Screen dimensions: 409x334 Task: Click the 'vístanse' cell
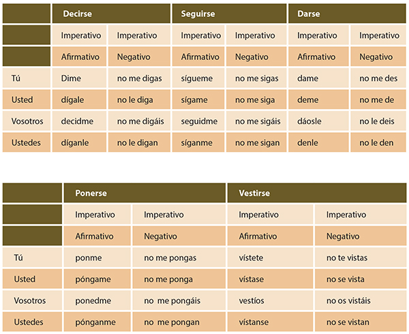click(270, 322)
